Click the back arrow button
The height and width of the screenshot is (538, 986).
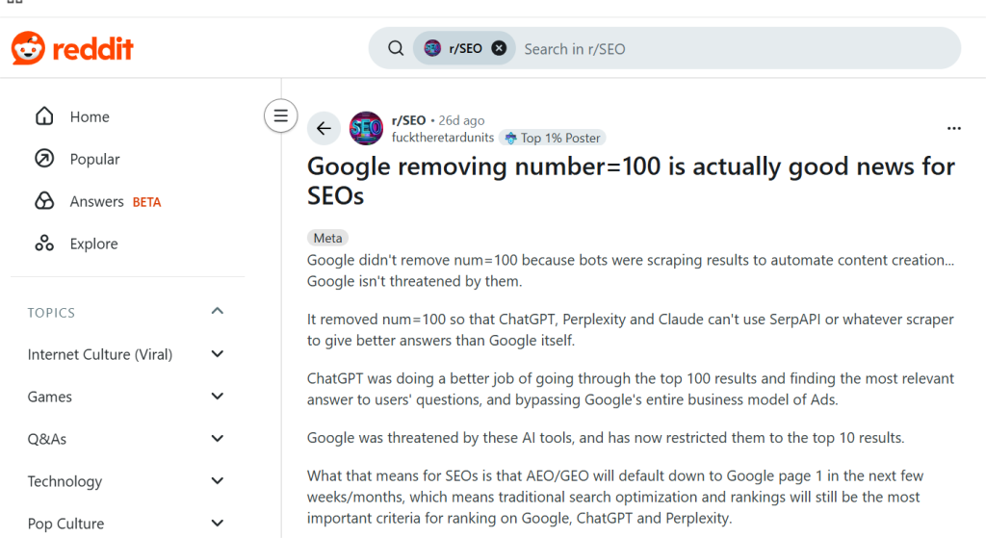tap(324, 128)
